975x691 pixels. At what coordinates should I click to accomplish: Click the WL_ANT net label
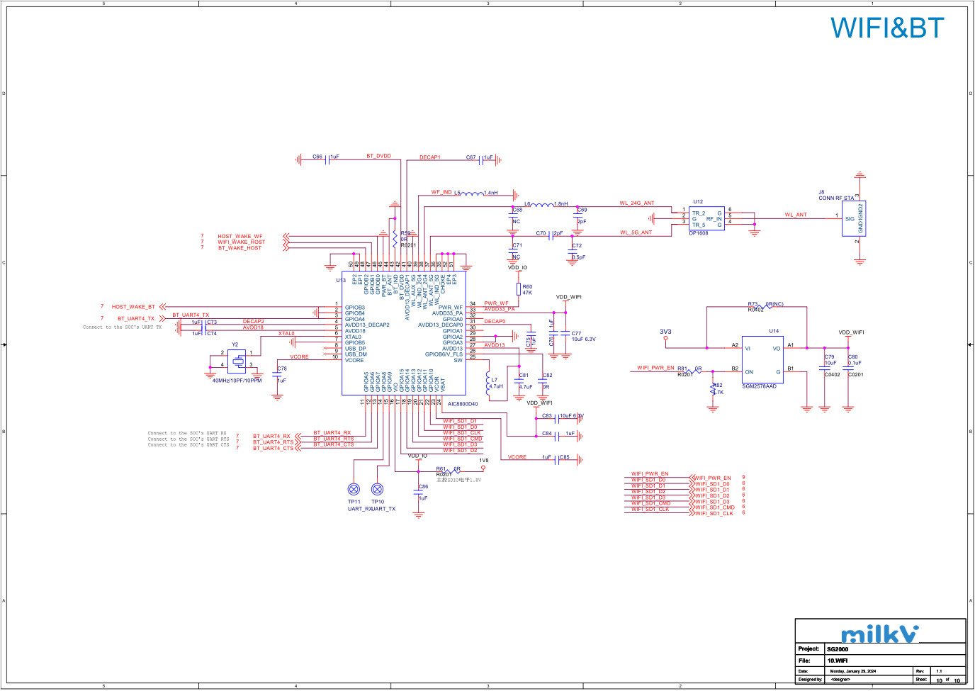click(796, 215)
